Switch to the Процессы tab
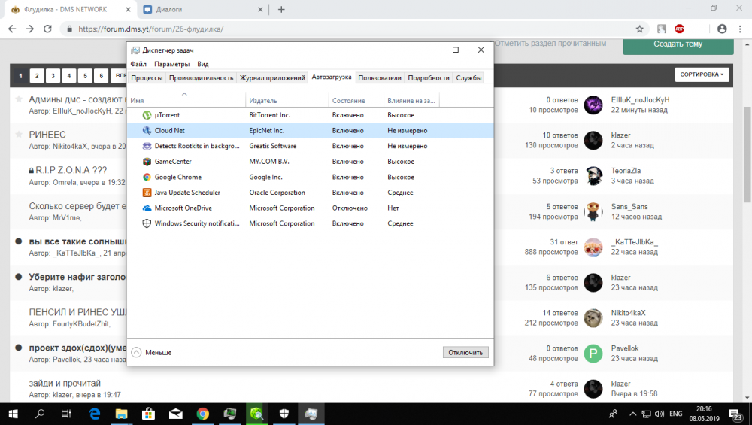This screenshot has width=752, height=425. click(x=147, y=77)
